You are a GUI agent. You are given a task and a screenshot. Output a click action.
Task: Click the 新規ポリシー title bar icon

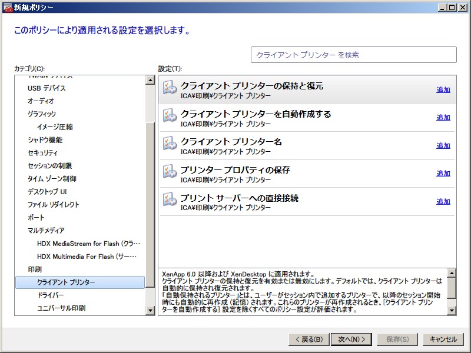click(x=7, y=7)
